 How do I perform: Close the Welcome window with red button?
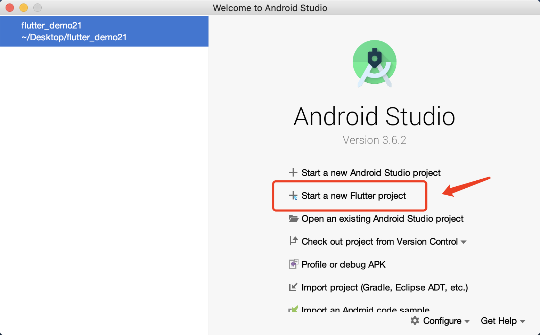click(x=10, y=7)
